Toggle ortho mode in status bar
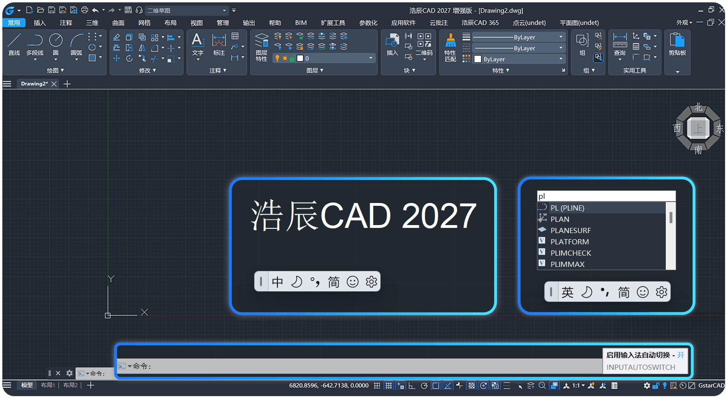This screenshot has width=726, height=398. (x=412, y=386)
